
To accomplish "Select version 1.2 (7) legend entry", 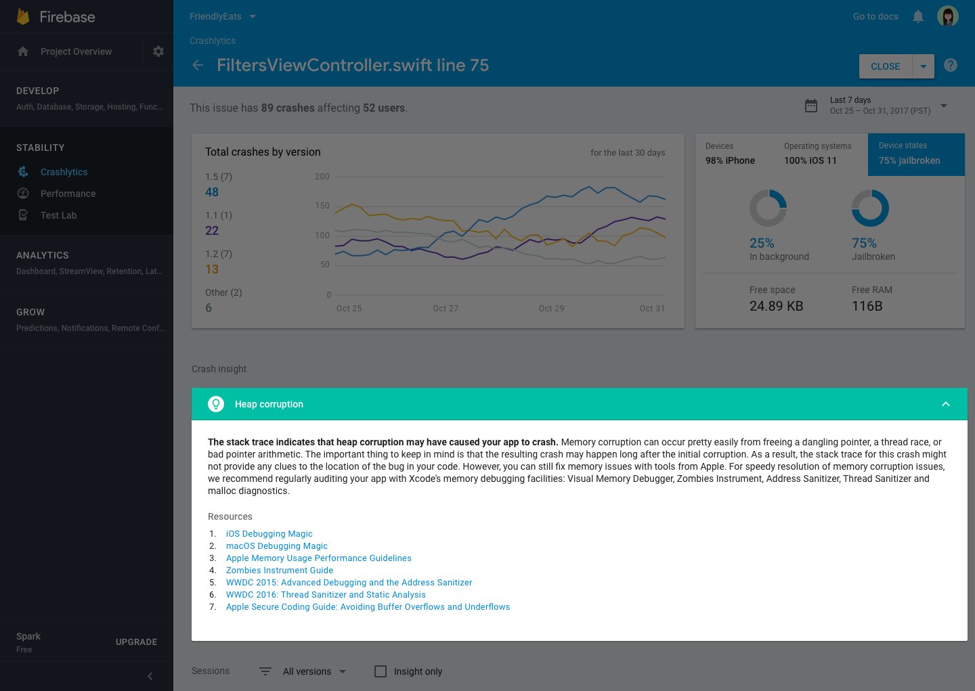I will pyautogui.click(x=219, y=262).
